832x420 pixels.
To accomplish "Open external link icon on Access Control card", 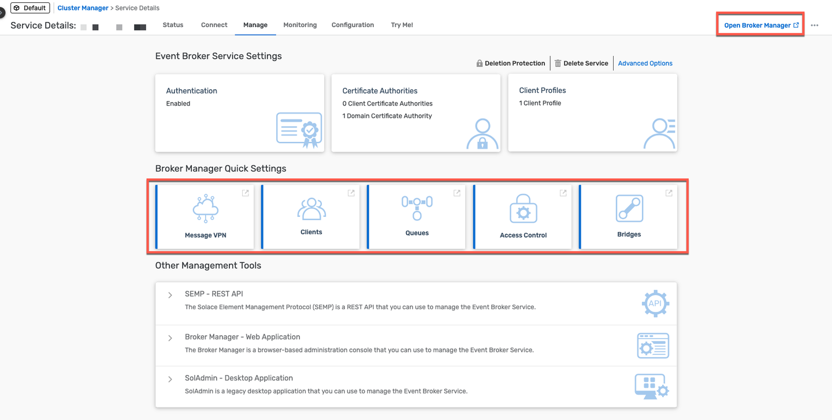I will (563, 193).
